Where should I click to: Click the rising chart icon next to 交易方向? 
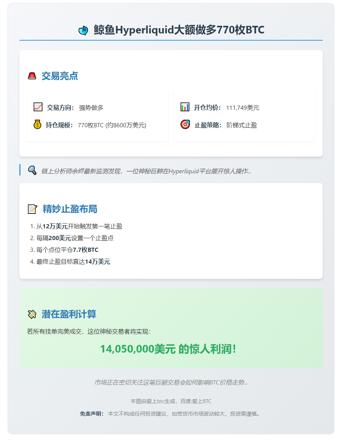coord(38,108)
